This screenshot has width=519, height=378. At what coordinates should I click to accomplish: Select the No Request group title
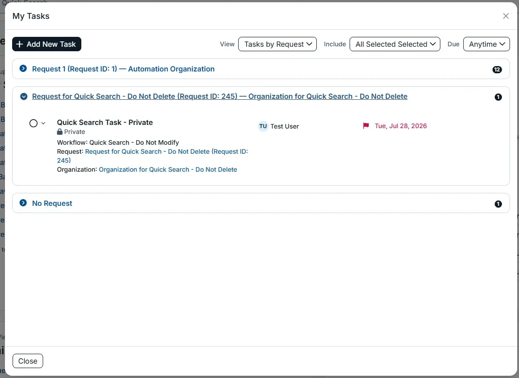pyautogui.click(x=52, y=203)
